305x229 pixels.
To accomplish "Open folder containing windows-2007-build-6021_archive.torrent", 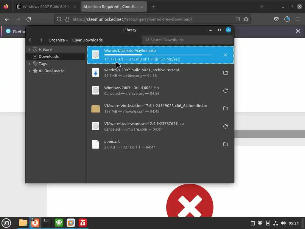I will click(x=225, y=73).
